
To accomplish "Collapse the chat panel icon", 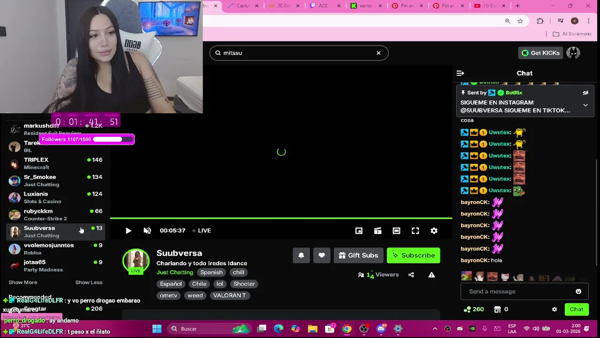I will tap(460, 73).
